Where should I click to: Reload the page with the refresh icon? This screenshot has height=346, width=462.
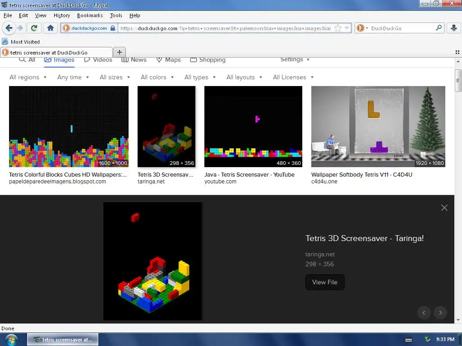click(x=34, y=28)
